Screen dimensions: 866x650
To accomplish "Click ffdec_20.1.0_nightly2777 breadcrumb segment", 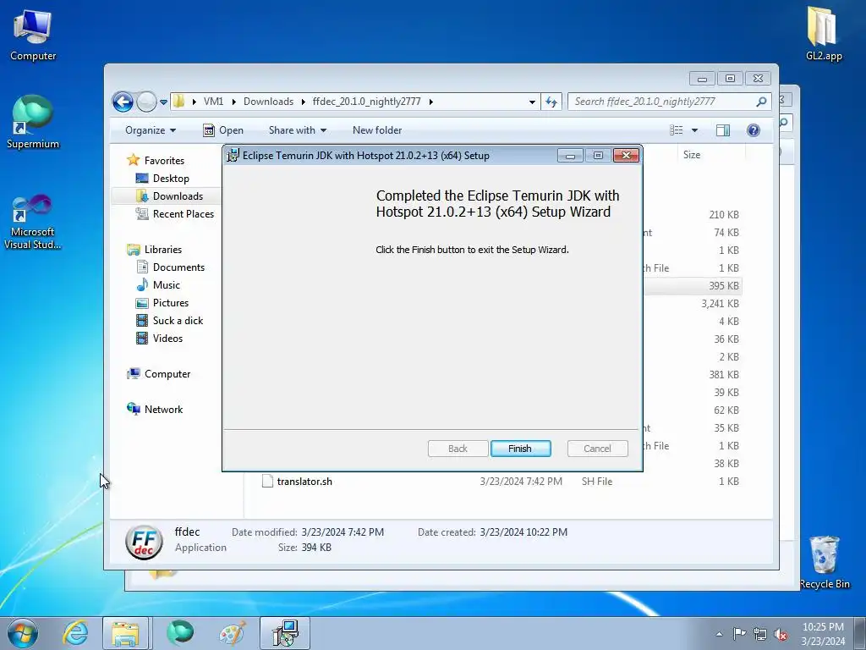I will (x=367, y=102).
